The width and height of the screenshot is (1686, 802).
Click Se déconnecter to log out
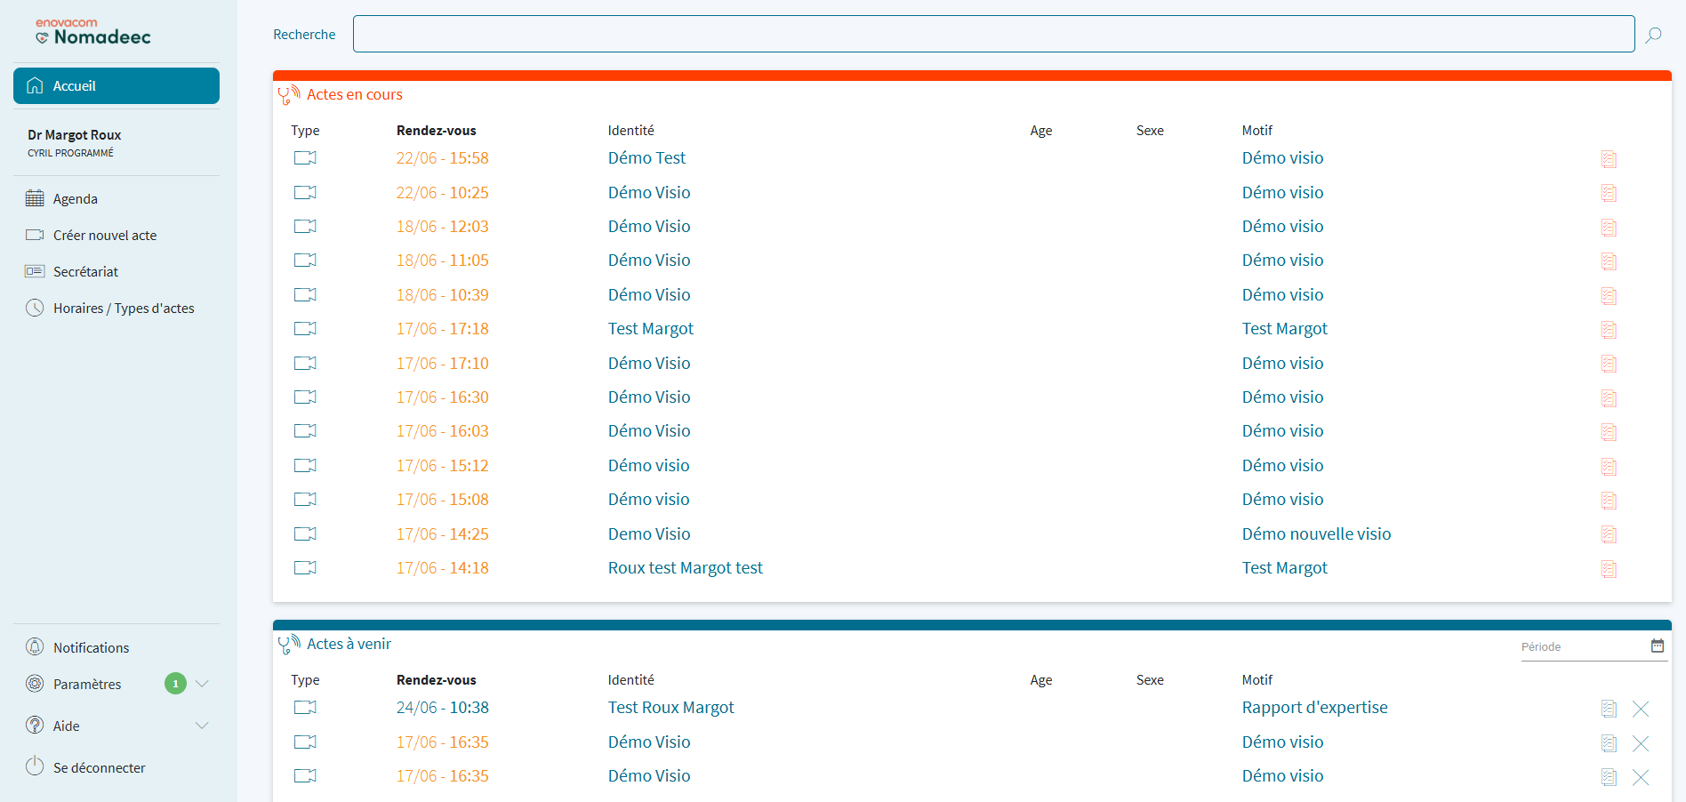tap(99, 767)
